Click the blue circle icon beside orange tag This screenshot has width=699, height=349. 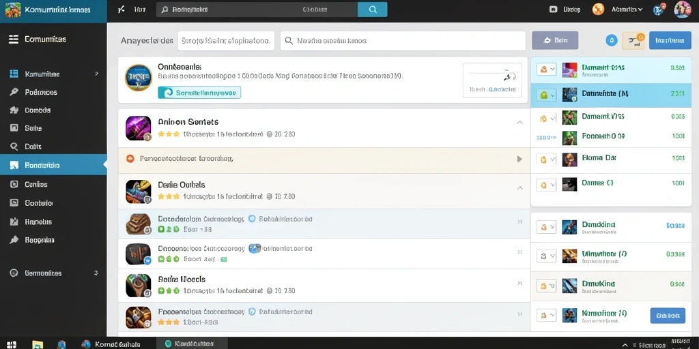[612, 40]
